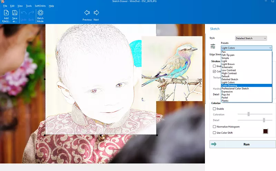Click the Redo arrow icon
The width and height of the screenshot is (276, 171).
coord(32,13)
